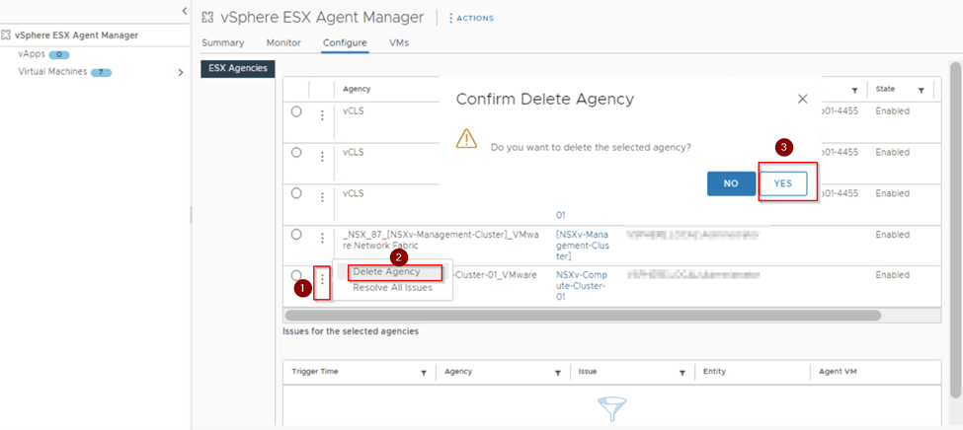Screen dimensions: 963x430
Task: Click the horizontal scrollbar under agencies table
Action: 582,316
